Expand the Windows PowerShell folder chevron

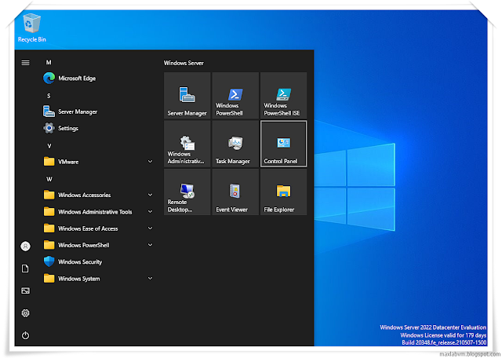[150, 245]
